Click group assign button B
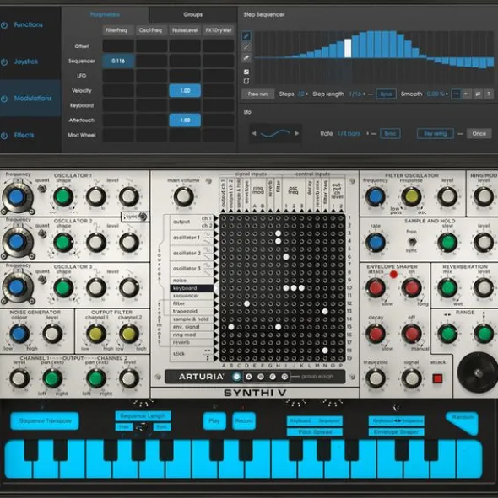This screenshot has height=498, width=498. click(x=261, y=377)
